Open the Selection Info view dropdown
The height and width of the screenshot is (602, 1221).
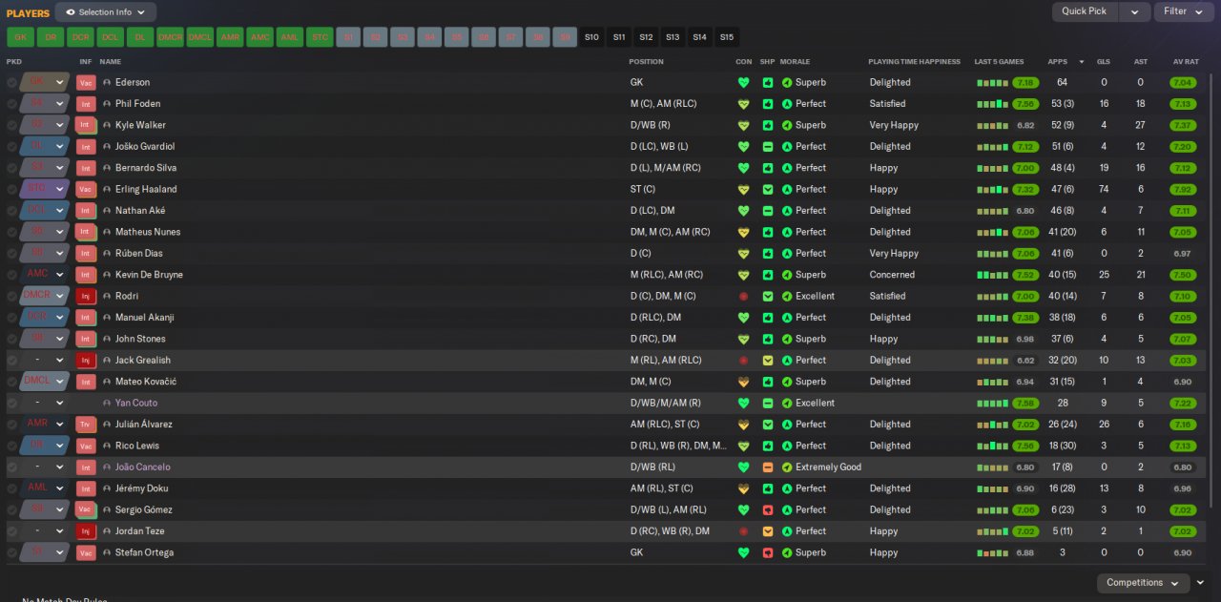coord(105,12)
